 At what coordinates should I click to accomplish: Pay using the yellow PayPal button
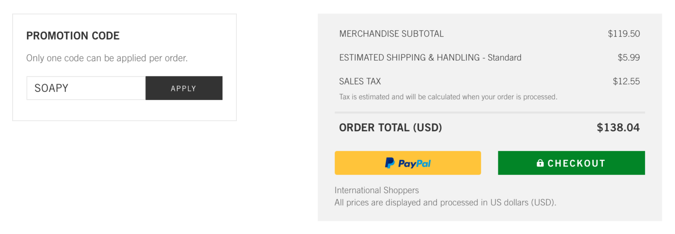click(x=408, y=163)
